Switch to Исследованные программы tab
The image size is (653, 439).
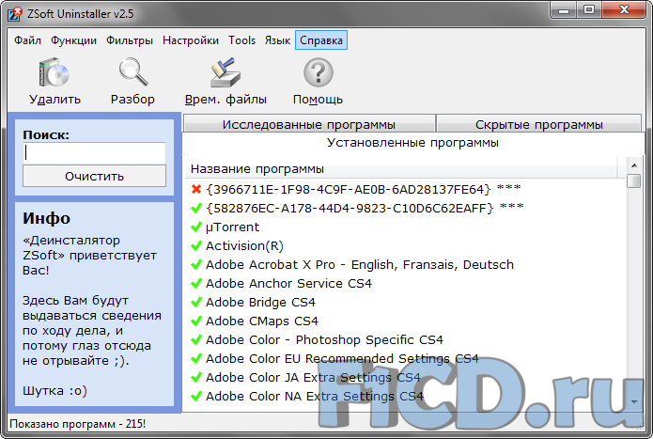(309, 124)
